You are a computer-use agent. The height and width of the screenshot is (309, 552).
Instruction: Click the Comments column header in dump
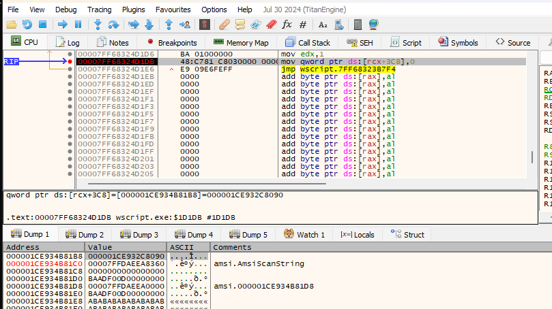pos(381,247)
